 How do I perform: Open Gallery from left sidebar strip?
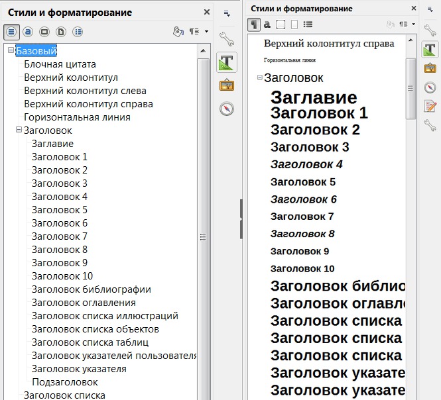[x=227, y=85]
